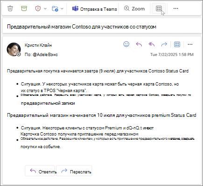Open the move-to folder dropdown arrow
Image resolution: width=203 pixels, height=186 pixels.
(62, 8)
